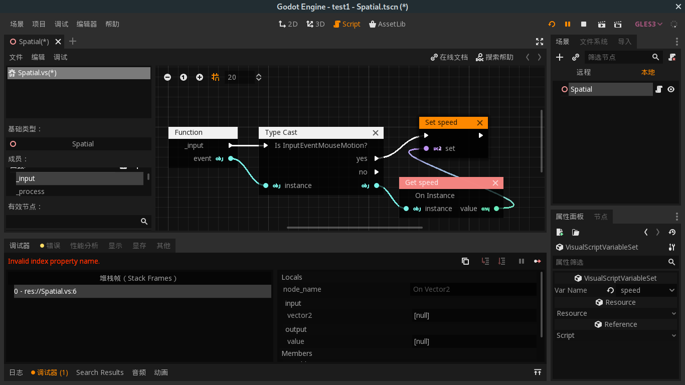The height and width of the screenshot is (385, 685).
Task: Pause the running scene with the orange pause button
Action: point(568,24)
